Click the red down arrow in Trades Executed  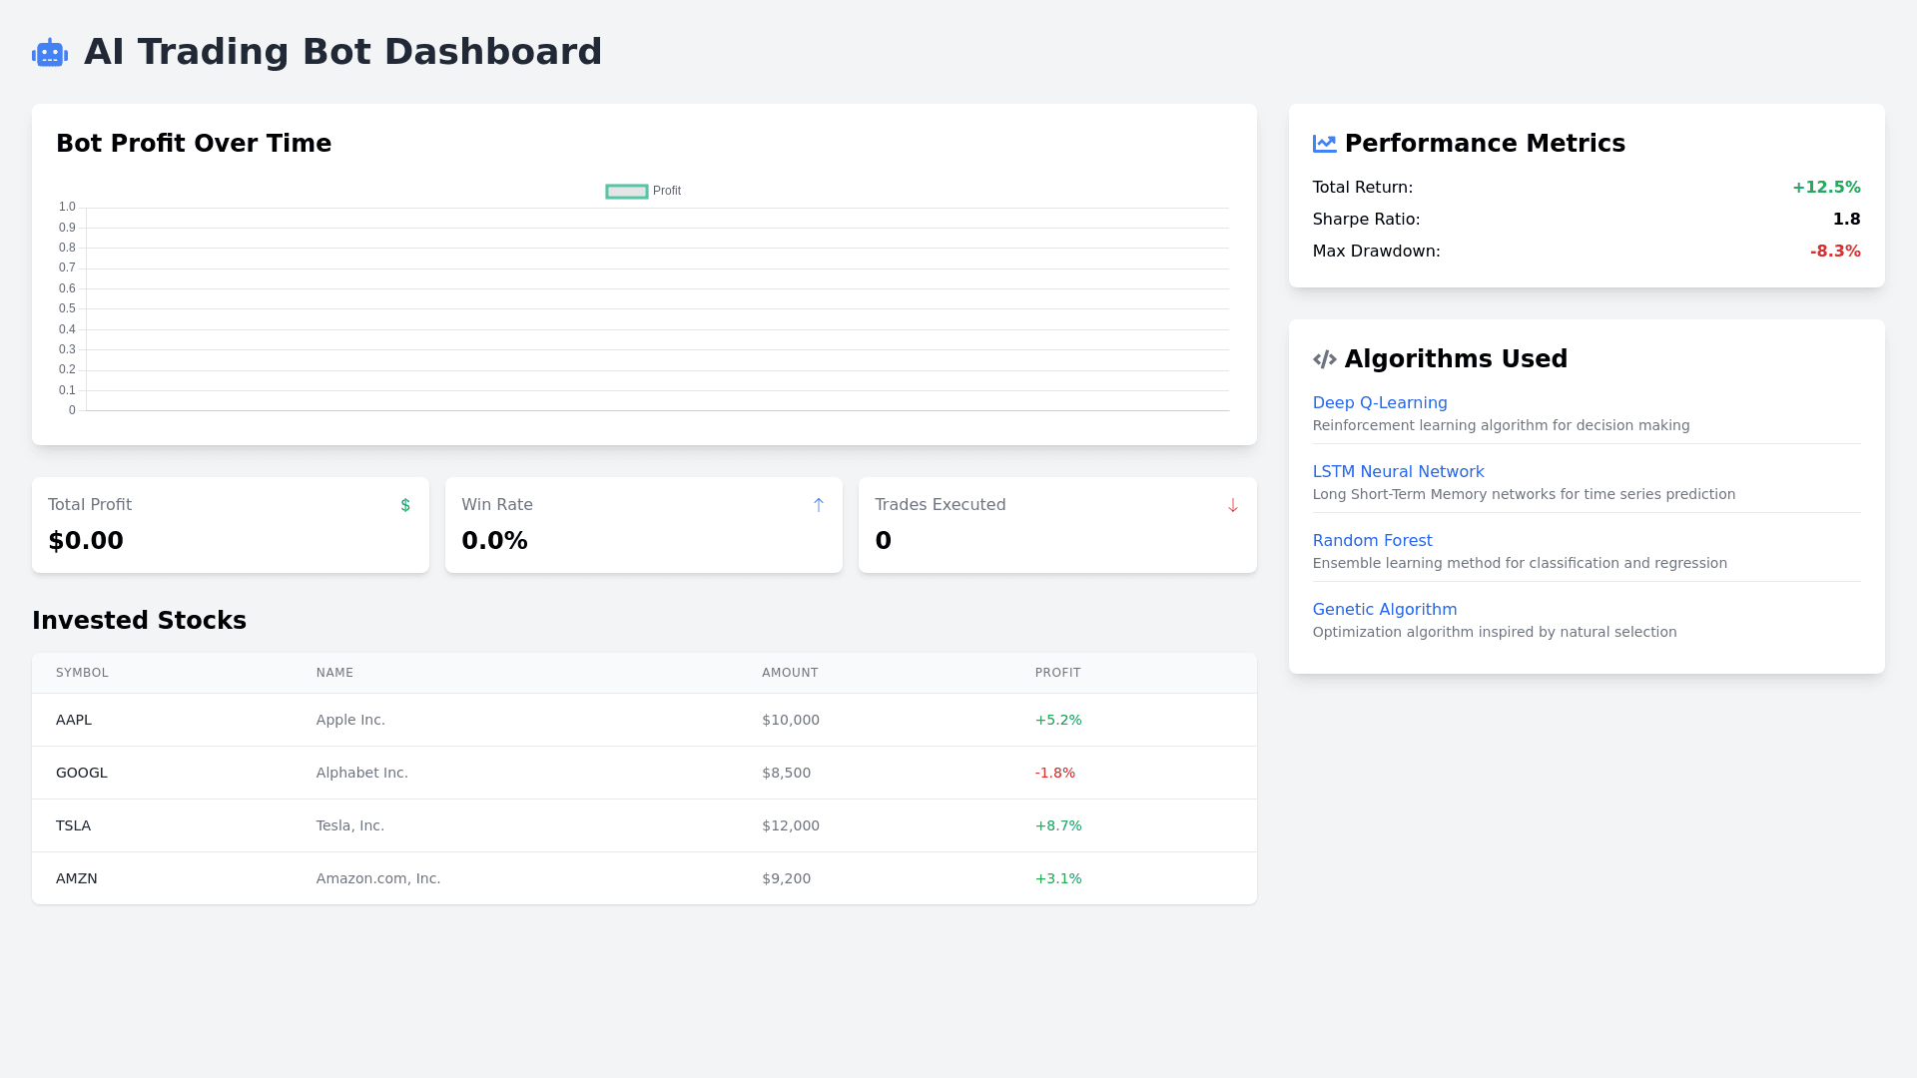1232,505
